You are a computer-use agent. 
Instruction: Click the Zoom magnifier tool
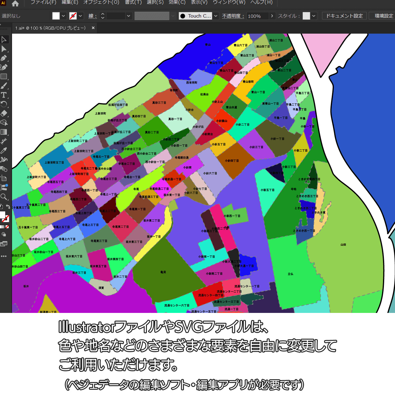[x=4, y=197]
